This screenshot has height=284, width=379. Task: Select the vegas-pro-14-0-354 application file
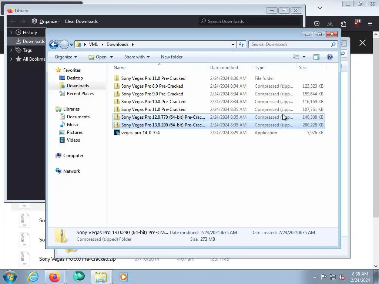click(219, 133)
